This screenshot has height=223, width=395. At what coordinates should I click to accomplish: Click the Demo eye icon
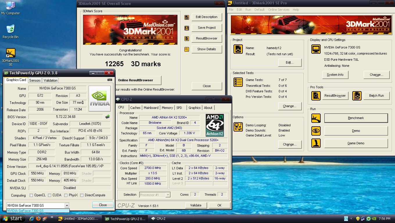pos(316,131)
